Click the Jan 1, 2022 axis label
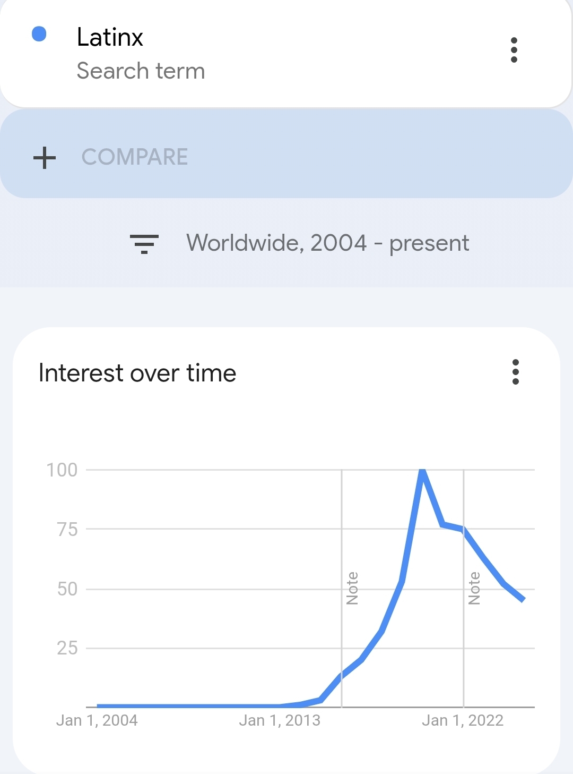 click(463, 720)
